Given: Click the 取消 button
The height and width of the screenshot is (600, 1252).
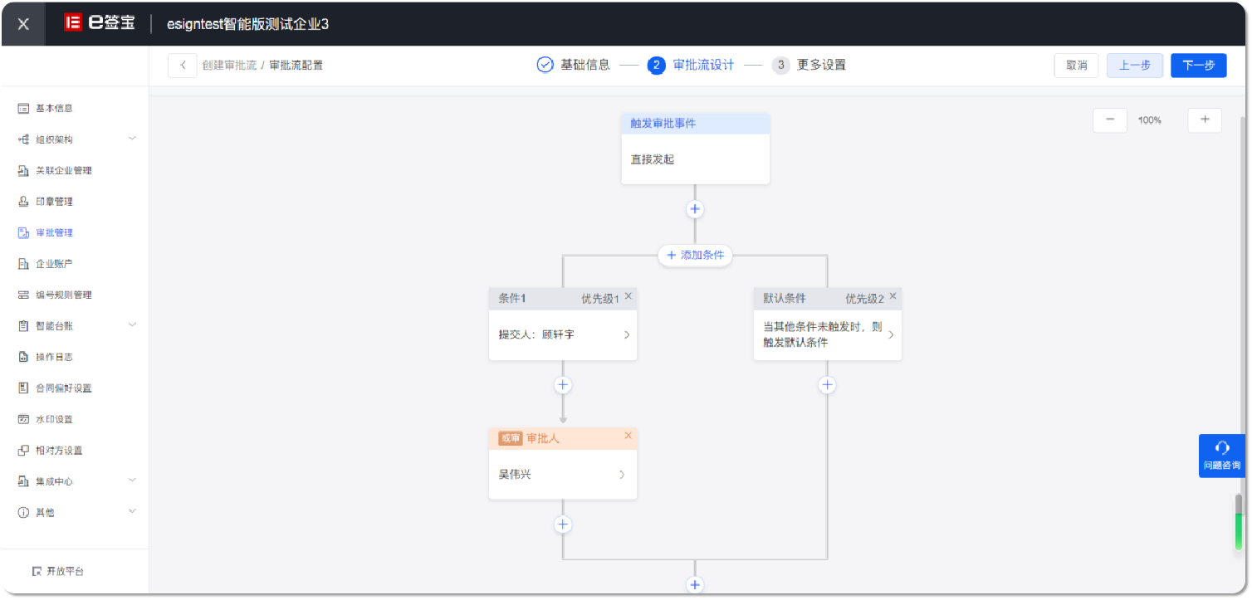Looking at the screenshot, I should (1076, 66).
